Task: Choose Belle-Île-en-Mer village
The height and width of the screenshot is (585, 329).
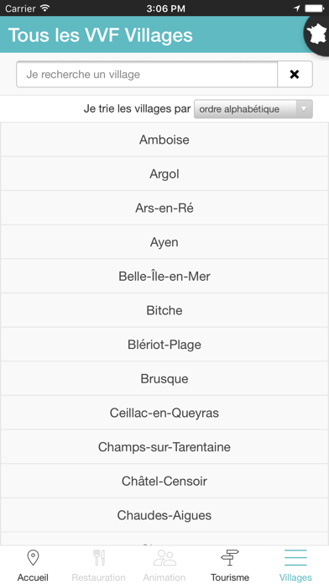Action: click(x=164, y=276)
